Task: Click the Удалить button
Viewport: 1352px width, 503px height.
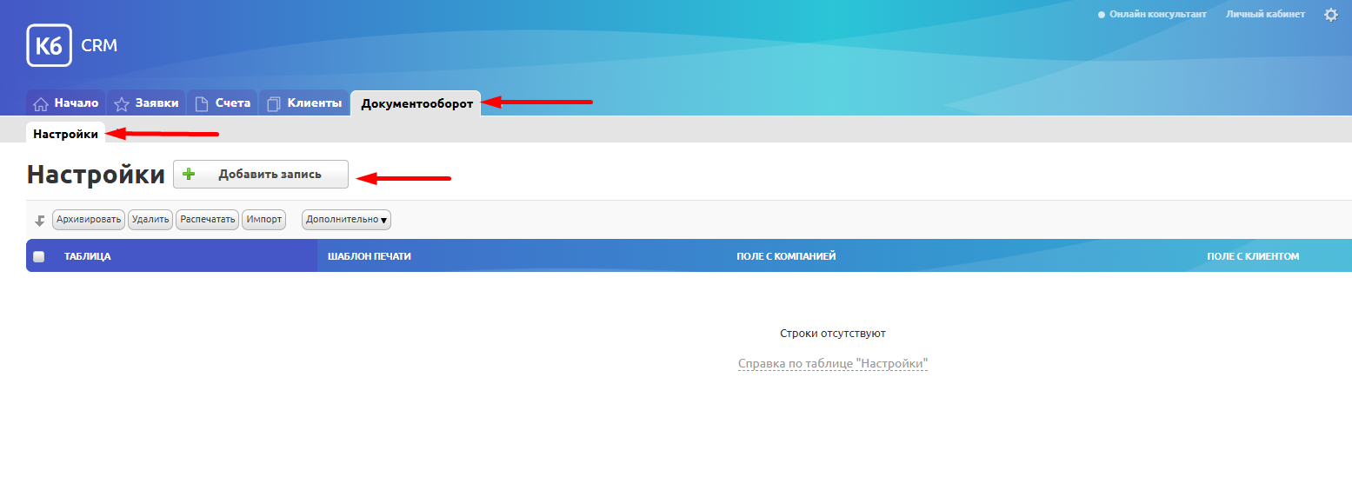Action: click(150, 220)
